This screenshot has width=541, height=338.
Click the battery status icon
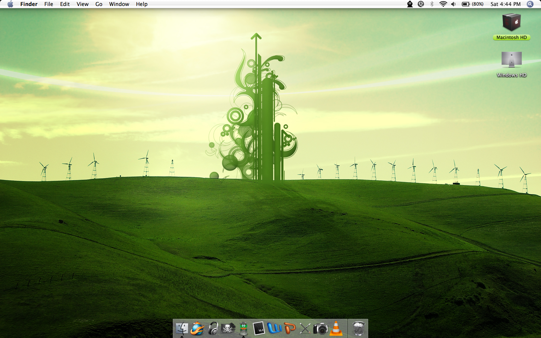pos(466,4)
